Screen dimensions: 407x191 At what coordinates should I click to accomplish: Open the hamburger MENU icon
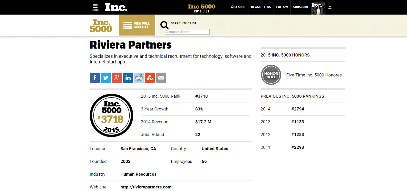tap(95, 7)
